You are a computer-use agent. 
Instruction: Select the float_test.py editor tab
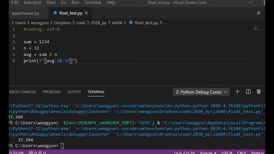pos(71,13)
